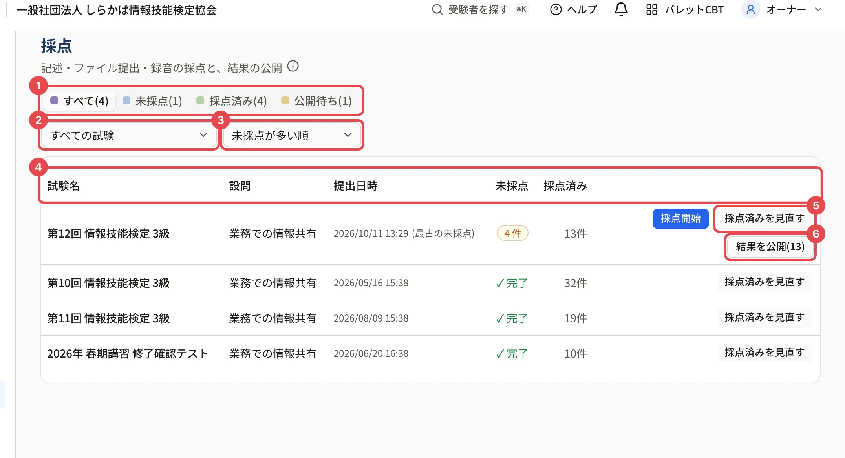Expand the オーナー account menu chevron

(x=818, y=9)
